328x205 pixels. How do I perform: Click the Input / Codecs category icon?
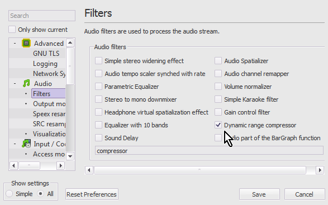pos(26,144)
